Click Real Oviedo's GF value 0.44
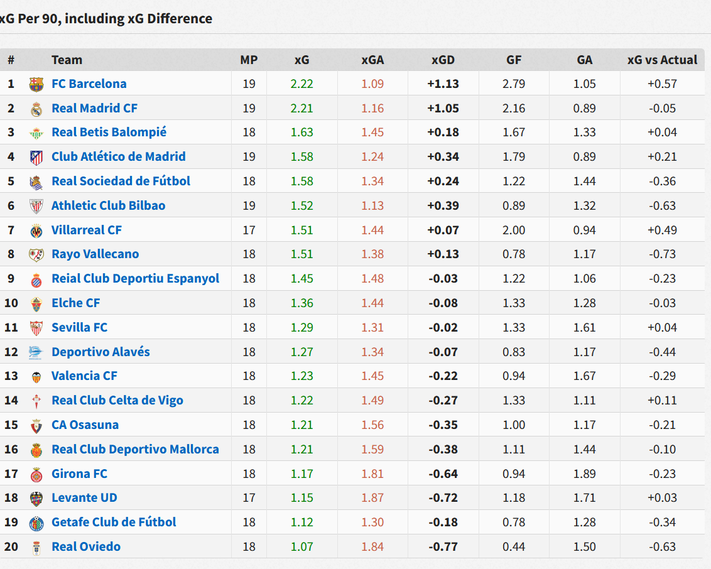The width and height of the screenshot is (711, 569). point(514,548)
